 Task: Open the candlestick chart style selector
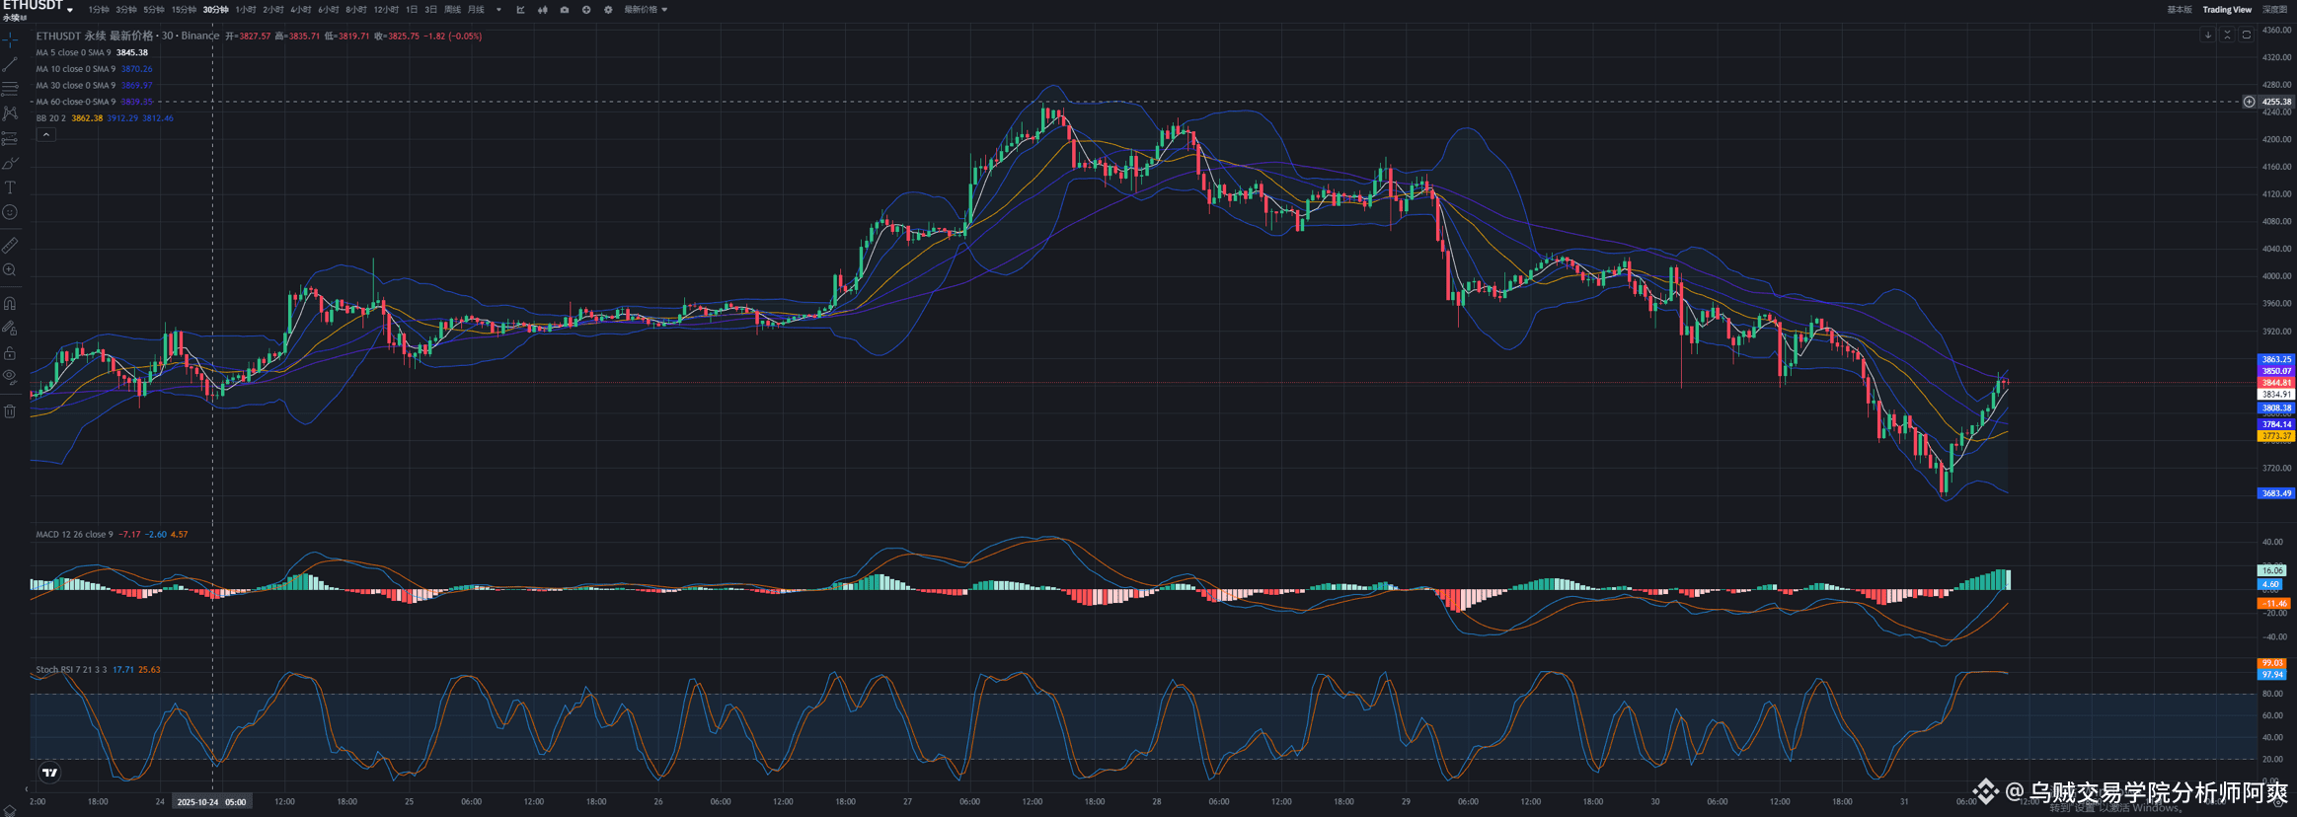click(x=542, y=10)
